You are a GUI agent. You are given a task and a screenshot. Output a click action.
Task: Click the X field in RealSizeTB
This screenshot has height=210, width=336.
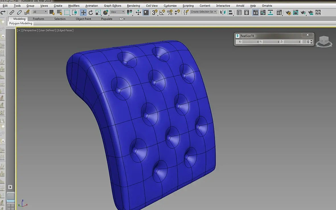click(x=249, y=42)
